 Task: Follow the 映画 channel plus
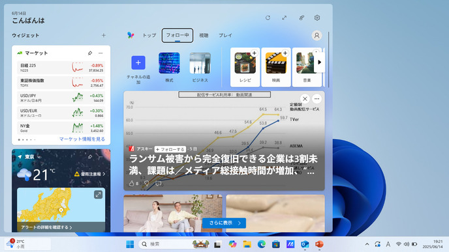click(x=285, y=53)
